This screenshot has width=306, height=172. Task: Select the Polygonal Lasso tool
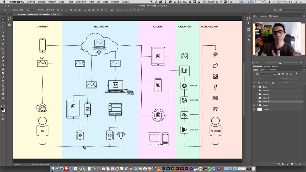pyautogui.click(x=3, y=28)
